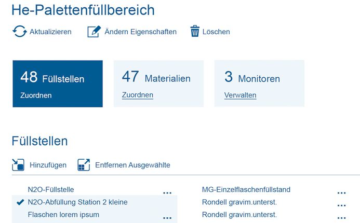Click the Hinzufügen import icon
Image resolution: width=360 pixels, height=223 pixels.
click(18, 165)
